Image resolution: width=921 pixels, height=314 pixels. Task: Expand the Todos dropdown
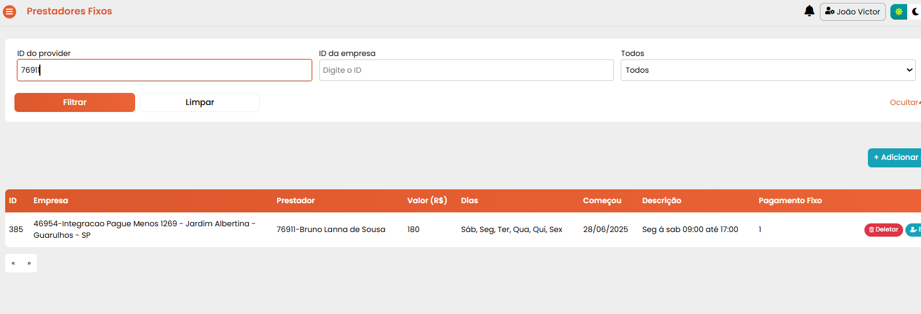point(768,70)
